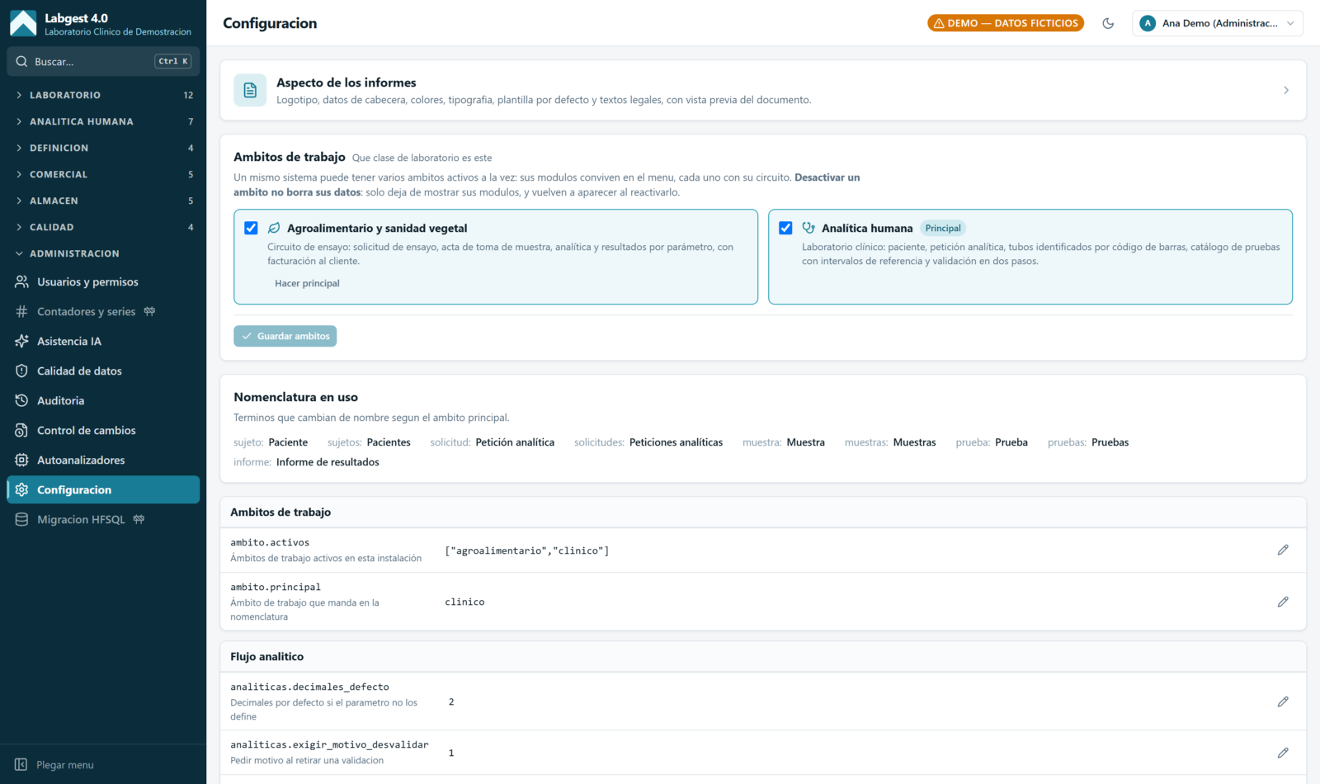Screen dimensions: 1320x784
Task: Click the DEMO — DATOS FICTICIOS badge
Action: click(x=1006, y=23)
